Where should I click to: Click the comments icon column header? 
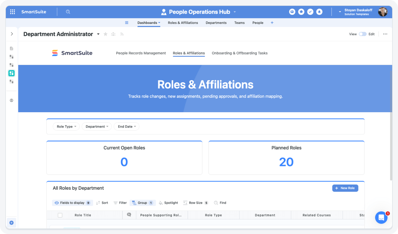(x=129, y=215)
